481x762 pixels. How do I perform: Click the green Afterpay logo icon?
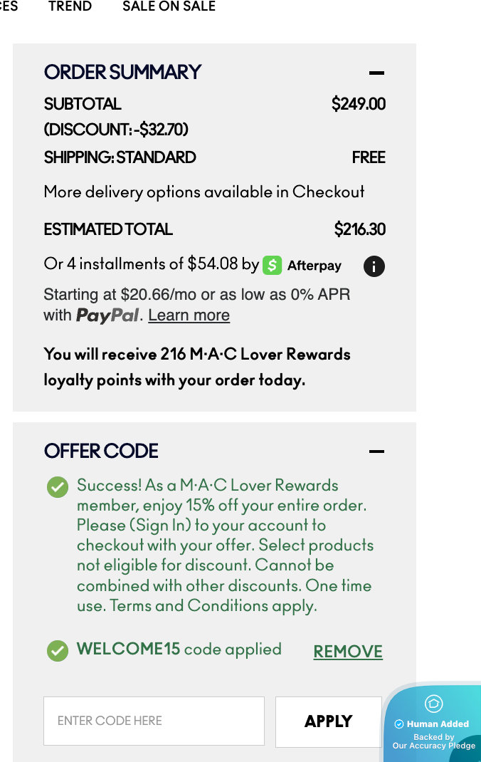tap(272, 265)
